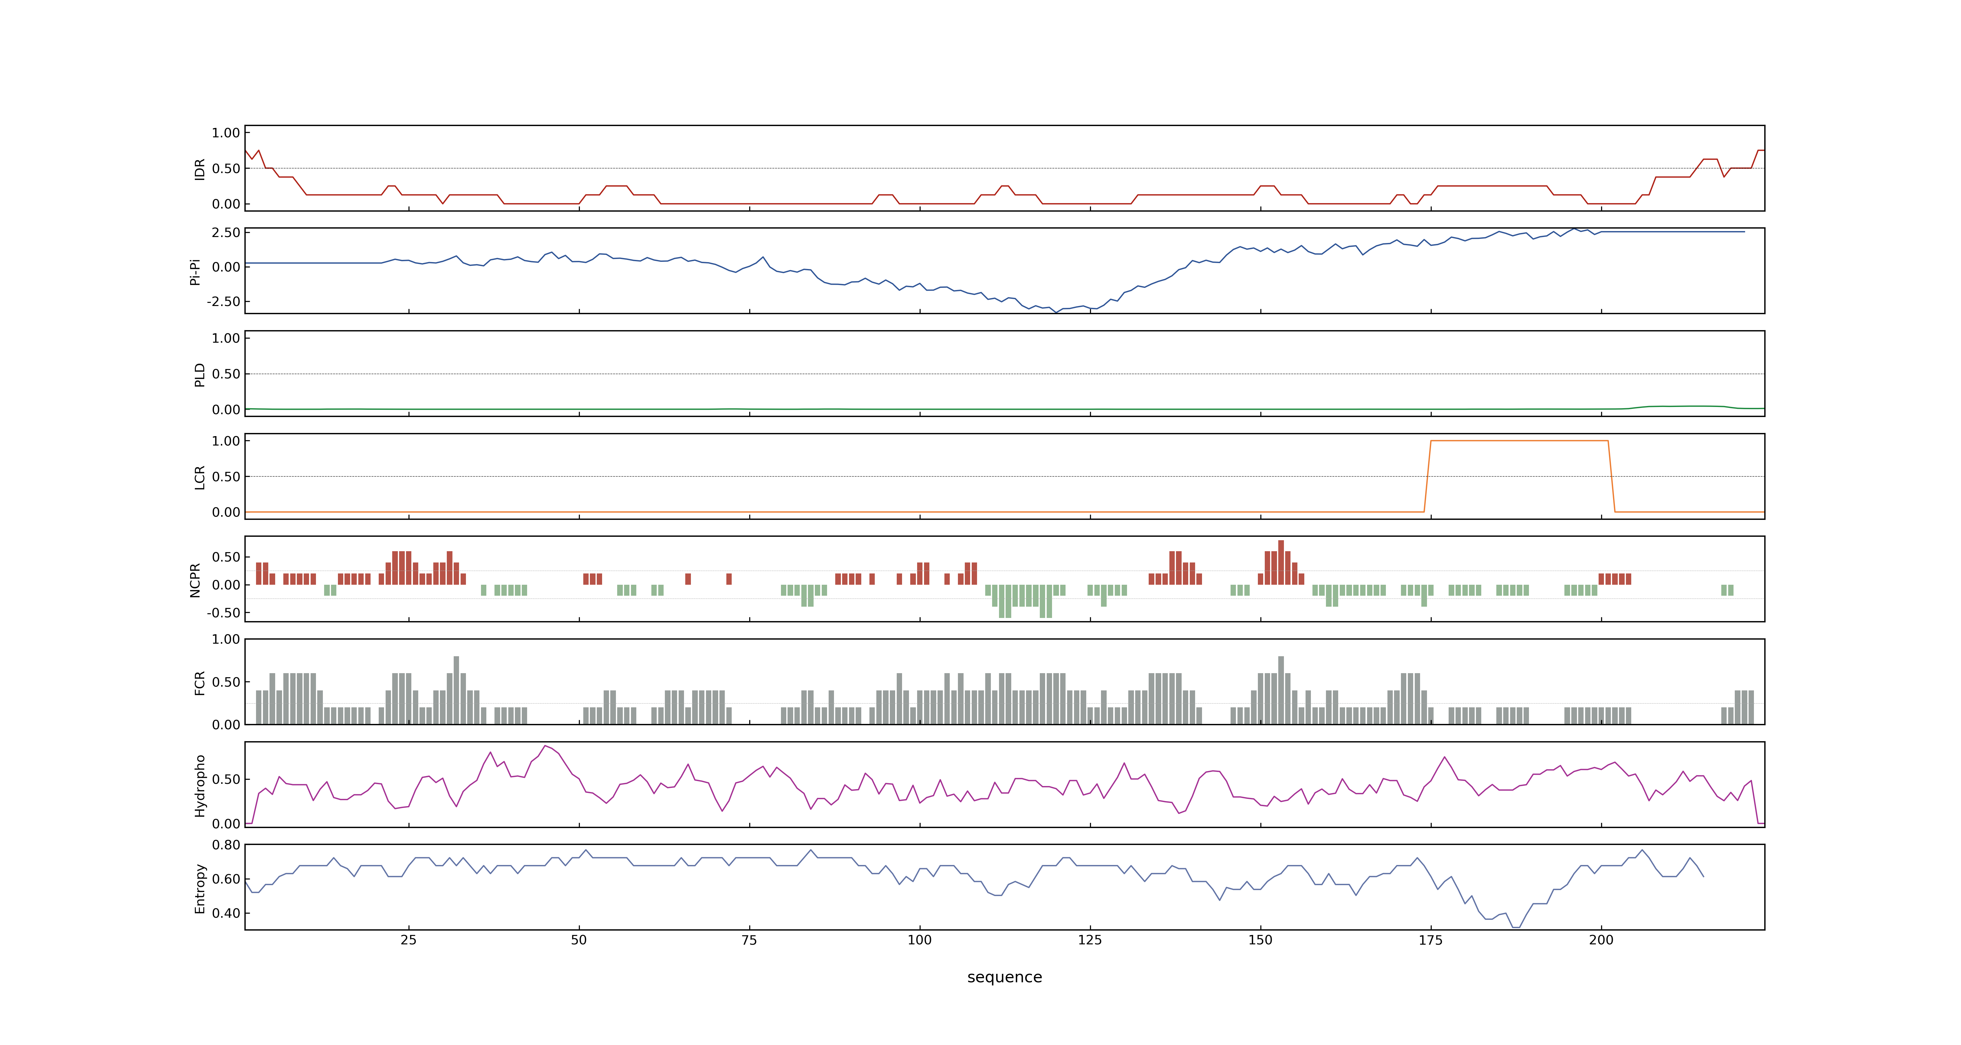The image size is (1961, 1045).
Task: Click the Pi-Pi curve minimum near residue 120
Action: pyautogui.click(x=1056, y=312)
